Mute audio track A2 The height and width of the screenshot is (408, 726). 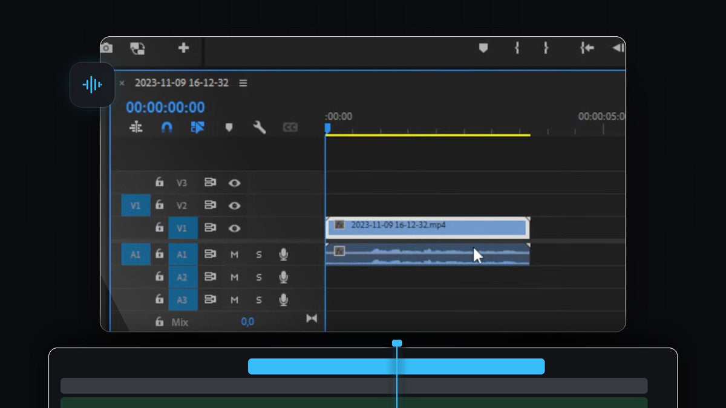click(x=234, y=277)
